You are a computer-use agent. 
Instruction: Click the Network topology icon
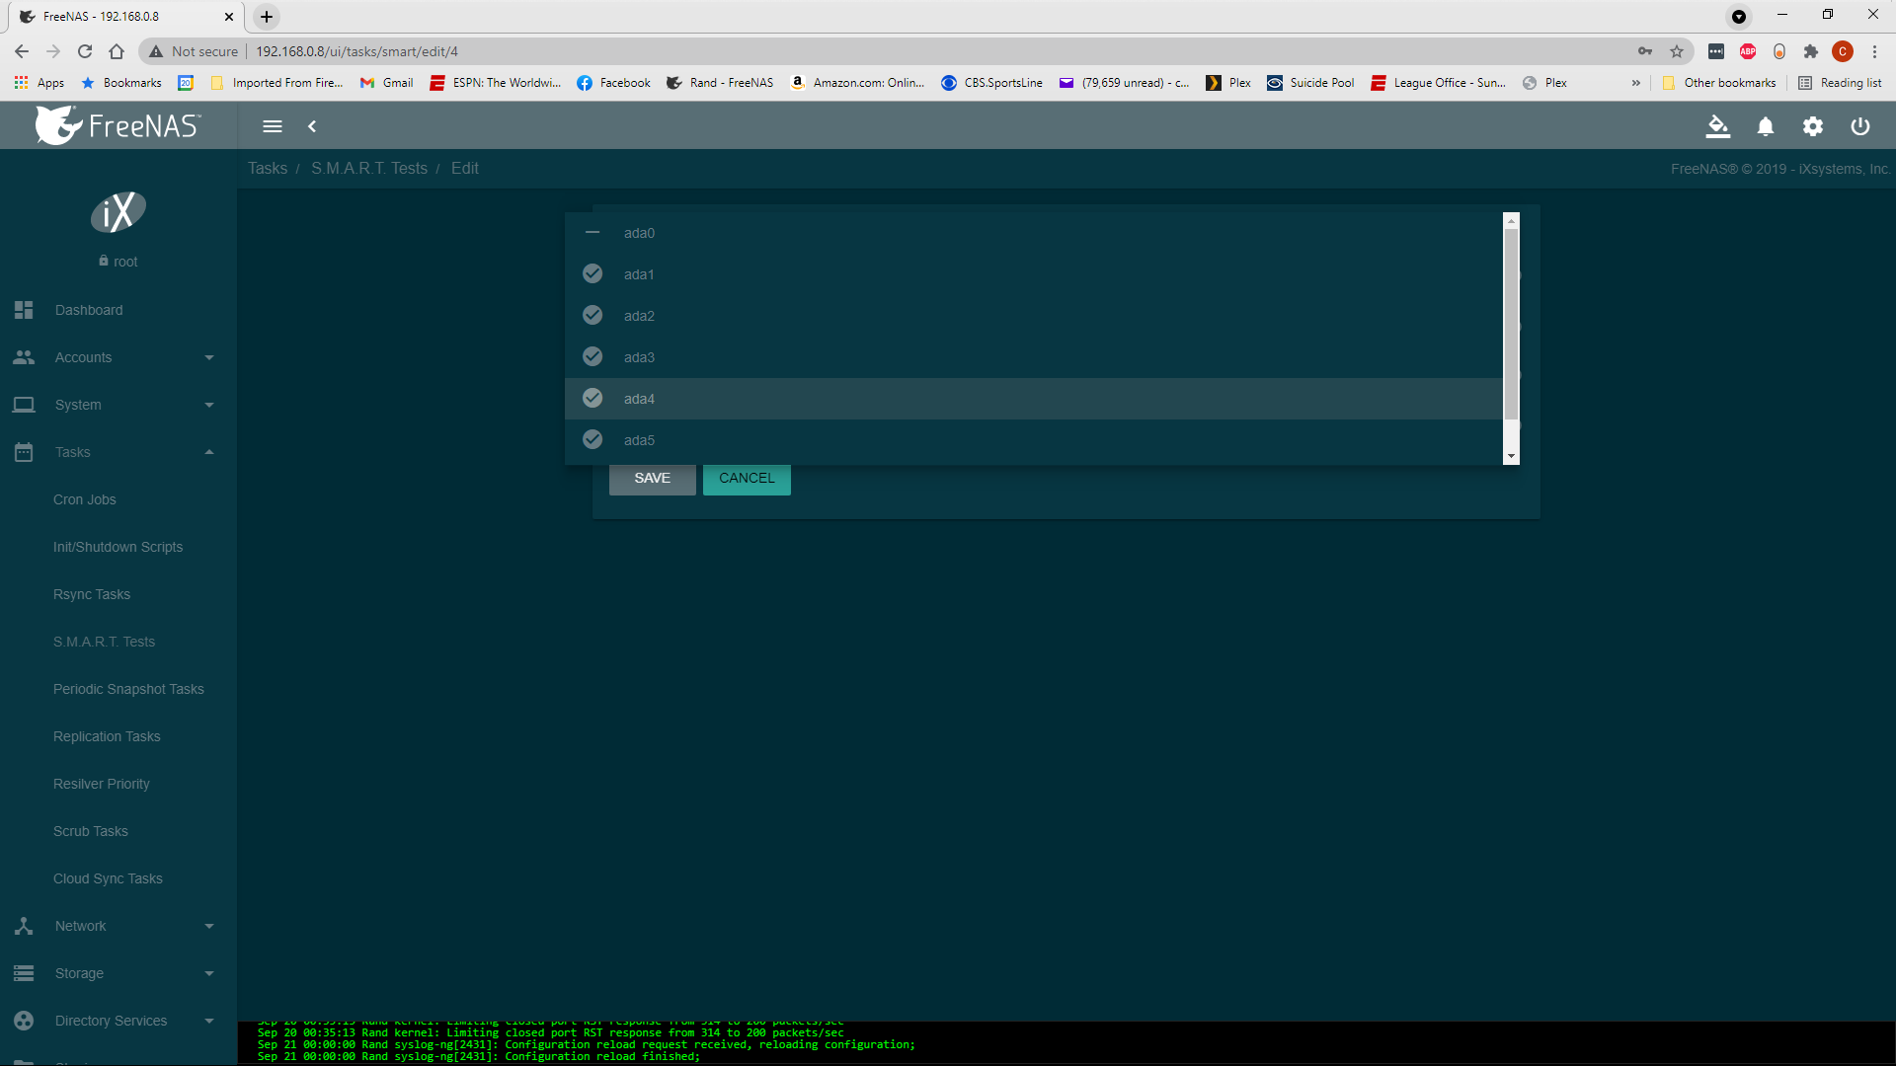[24, 926]
